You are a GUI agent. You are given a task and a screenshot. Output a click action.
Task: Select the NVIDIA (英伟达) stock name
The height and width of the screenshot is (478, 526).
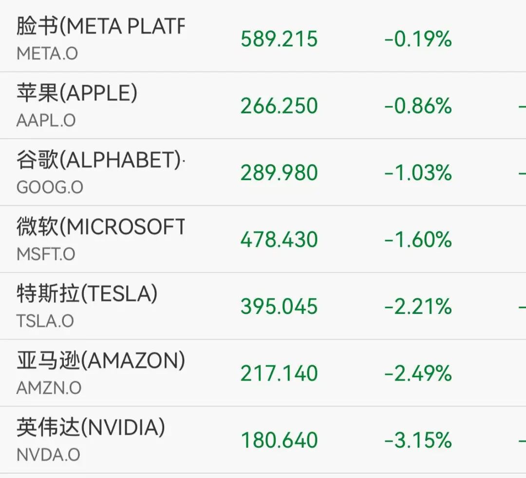(x=91, y=427)
